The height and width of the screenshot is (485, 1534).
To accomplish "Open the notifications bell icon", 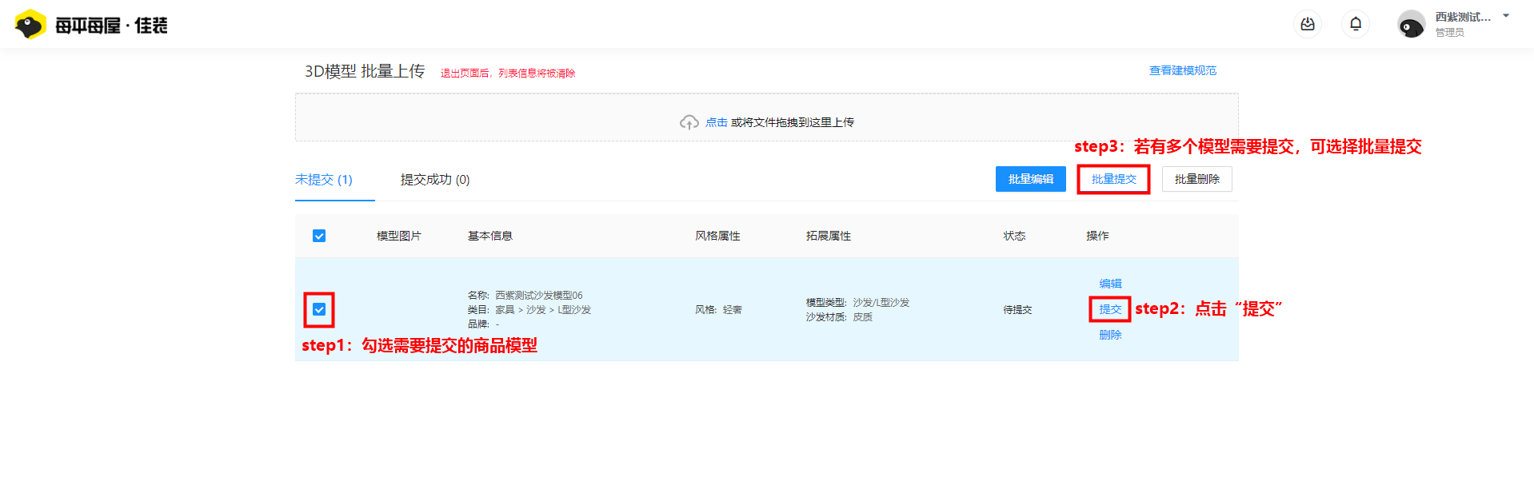I will tap(1356, 24).
